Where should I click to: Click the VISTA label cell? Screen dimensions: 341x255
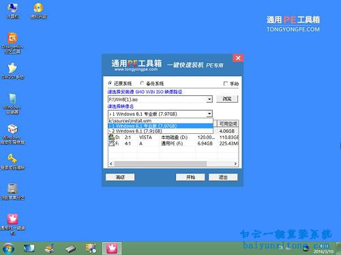coord(145,137)
